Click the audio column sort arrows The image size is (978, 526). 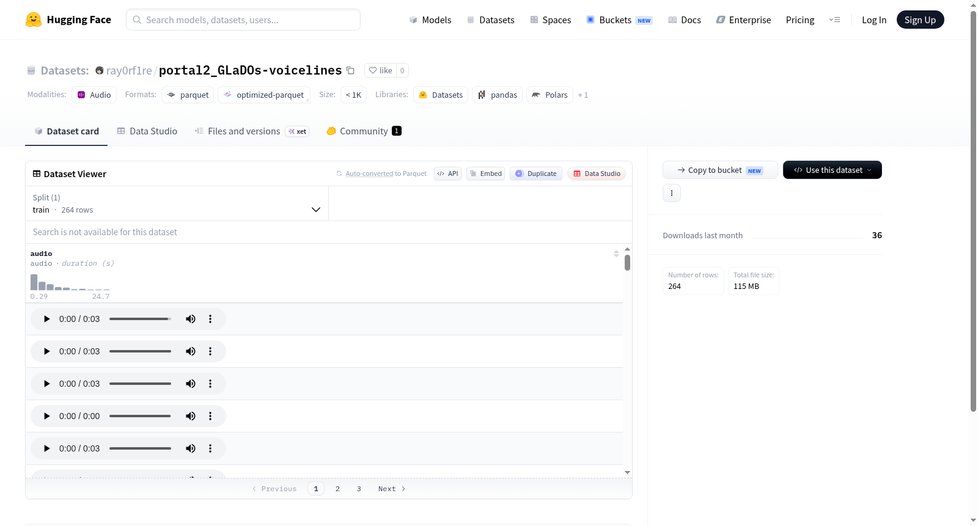(x=616, y=254)
